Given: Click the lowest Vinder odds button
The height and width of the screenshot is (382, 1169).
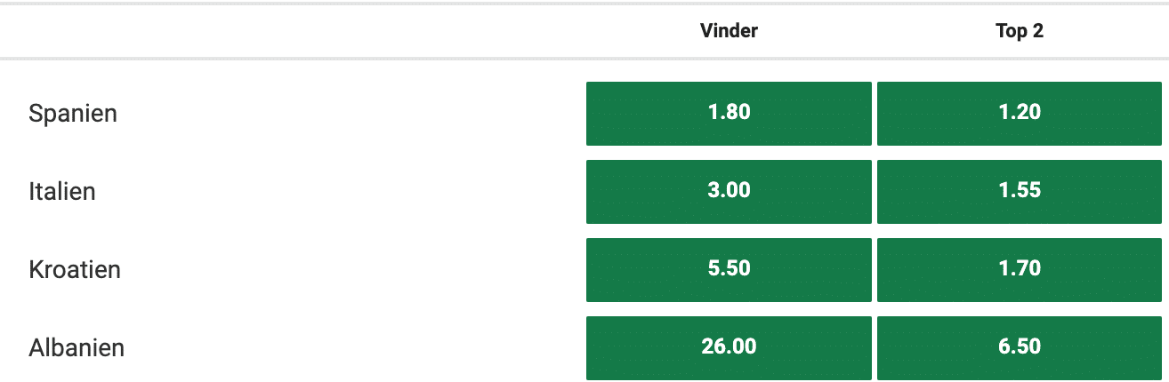Looking at the screenshot, I should (x=729, y=113).
